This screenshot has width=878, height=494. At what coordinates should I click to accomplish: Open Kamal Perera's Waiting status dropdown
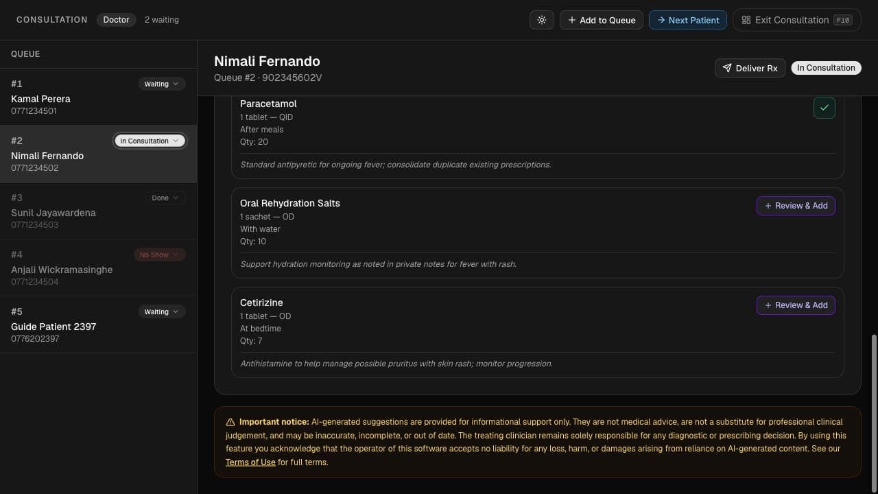click(x=161, y=84)
